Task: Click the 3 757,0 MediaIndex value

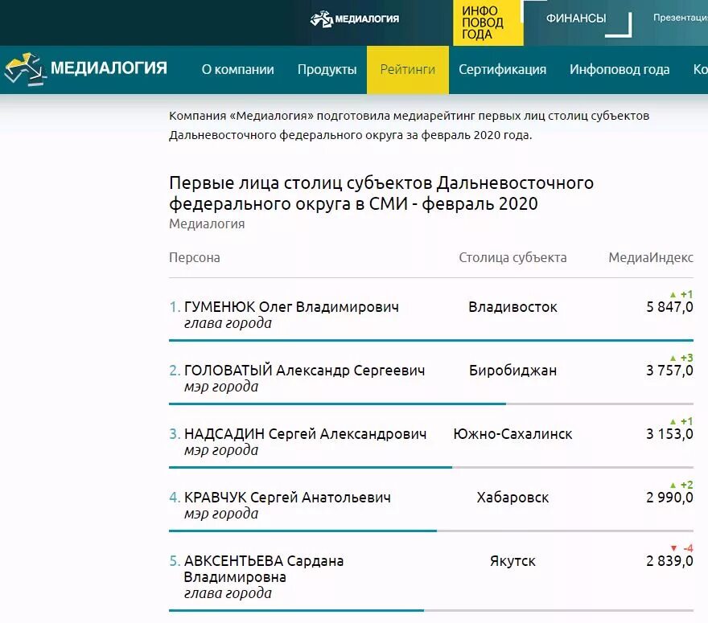Action: (x=669, y=371)
